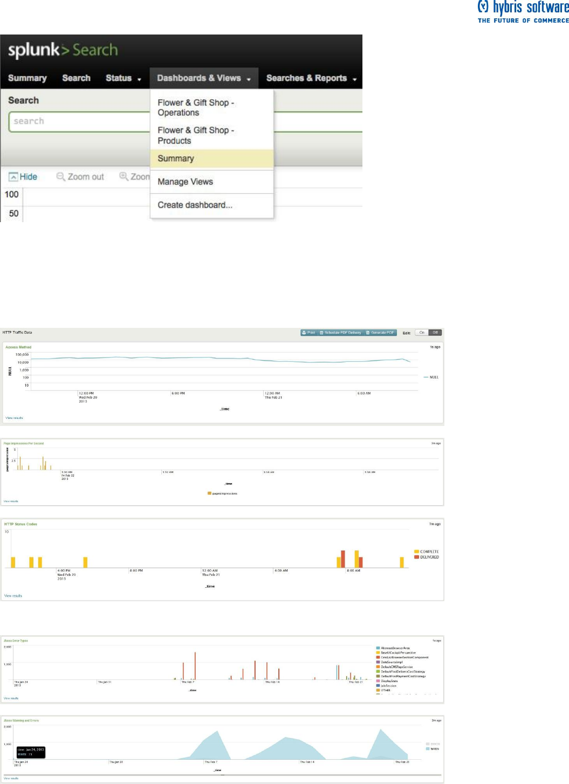
Task: Open View results under HTTP Status Codes
Action: [13, 596]
